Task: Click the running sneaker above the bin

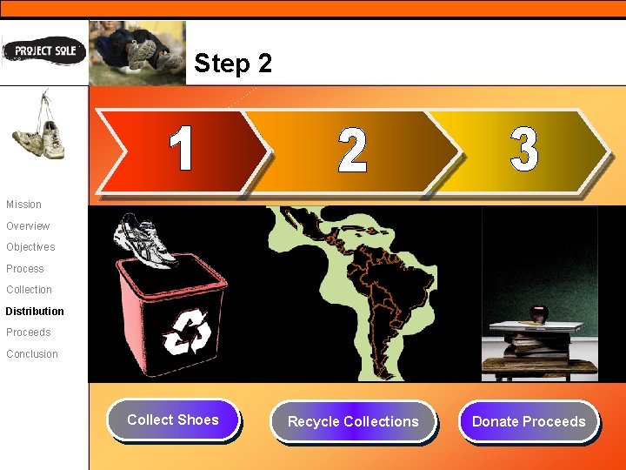Action: [145, 240]
